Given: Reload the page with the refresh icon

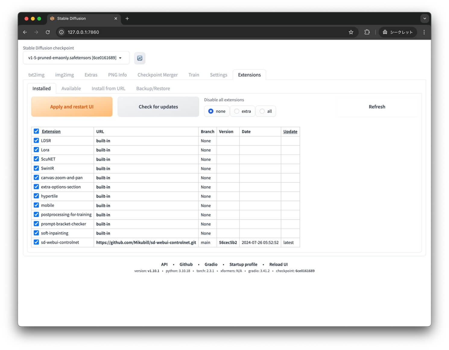Looking at the screenshot, I should point(48,32).
